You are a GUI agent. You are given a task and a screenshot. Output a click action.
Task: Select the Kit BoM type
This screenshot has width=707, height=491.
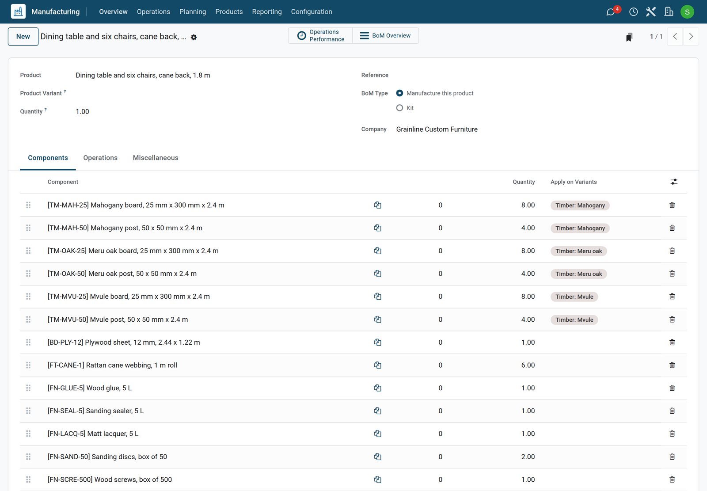[x=399, y=108]
